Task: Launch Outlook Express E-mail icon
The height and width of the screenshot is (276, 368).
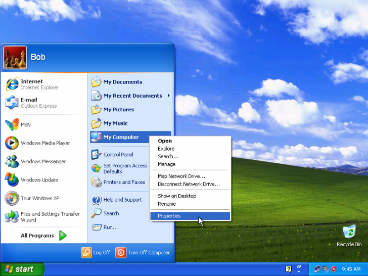Action: pos(12,102)
